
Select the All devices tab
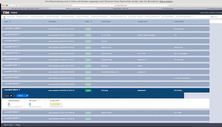point(4,17)
